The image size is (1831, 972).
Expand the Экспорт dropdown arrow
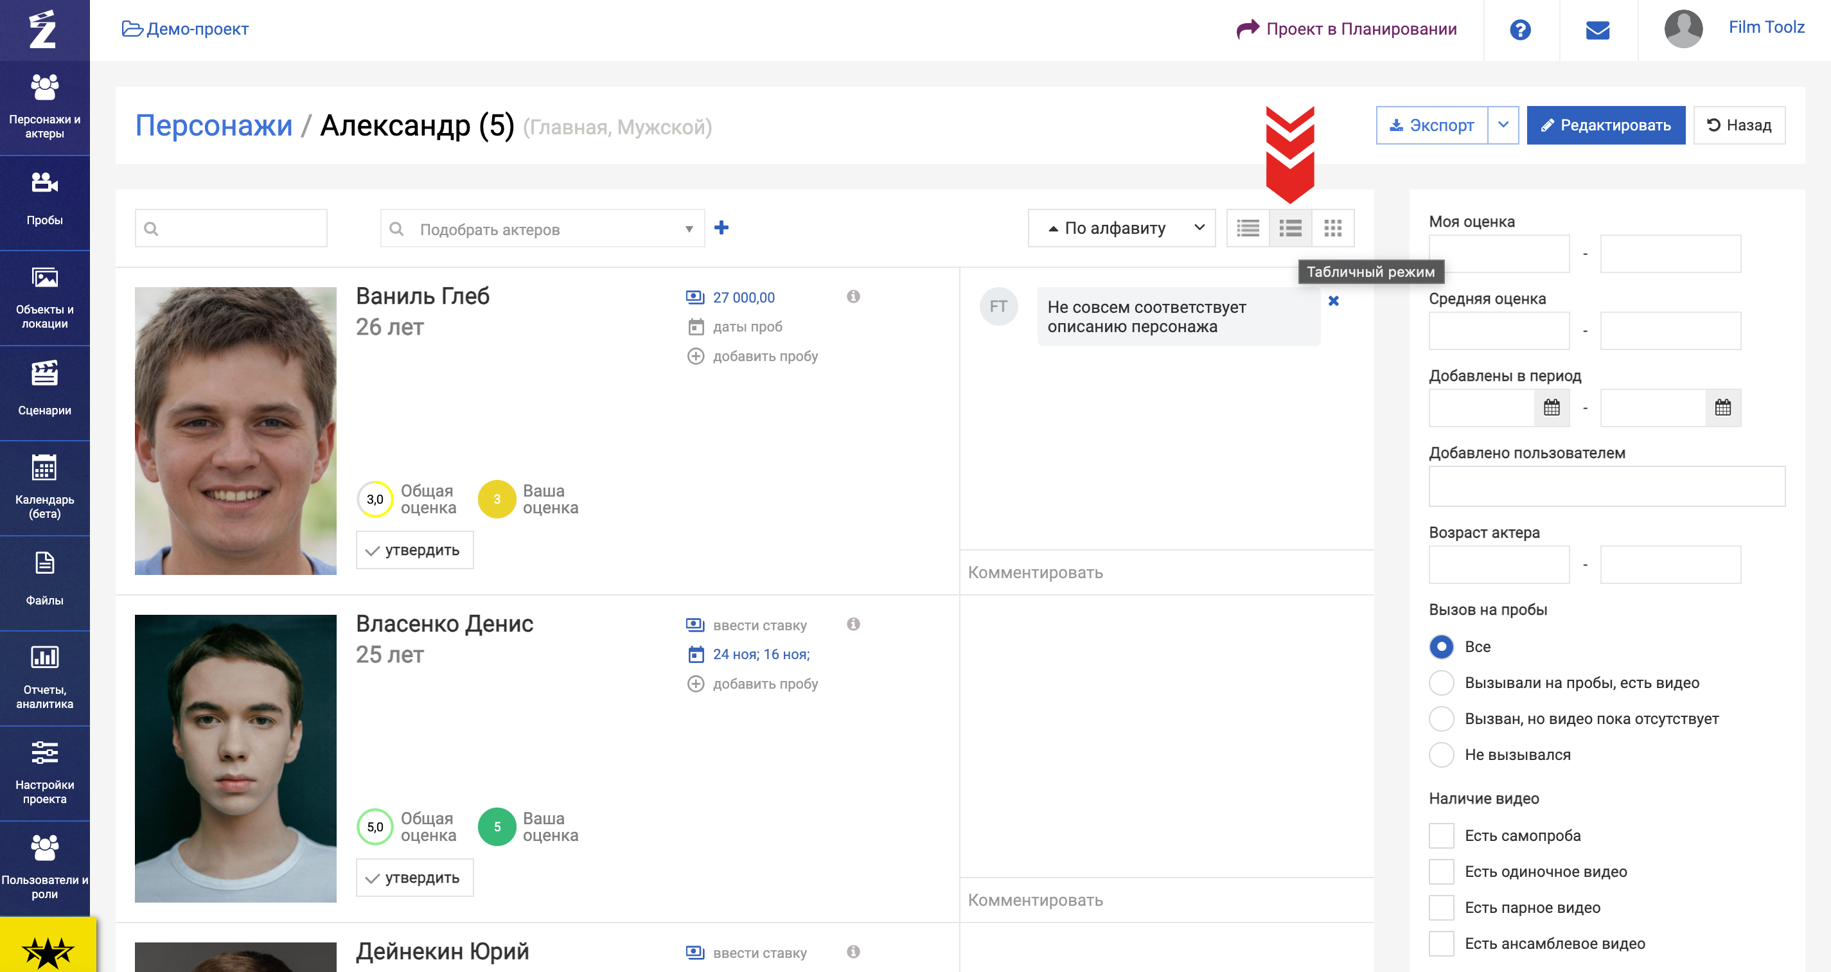[x=1503, y=125]
